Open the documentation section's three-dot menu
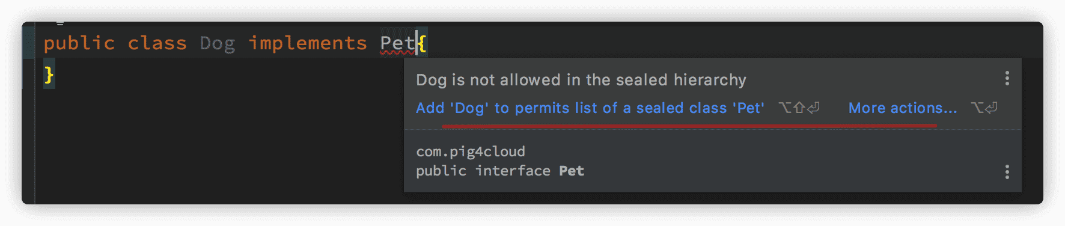 1007,172
